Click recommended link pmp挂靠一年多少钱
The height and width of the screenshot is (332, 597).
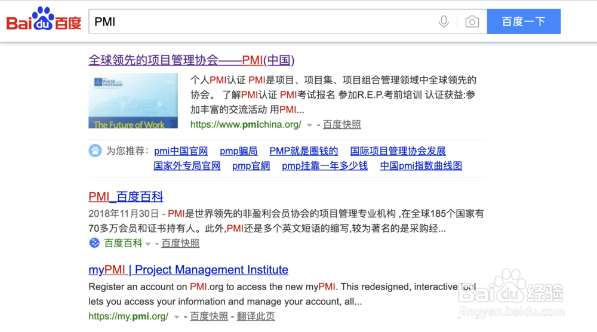[325, 166]
